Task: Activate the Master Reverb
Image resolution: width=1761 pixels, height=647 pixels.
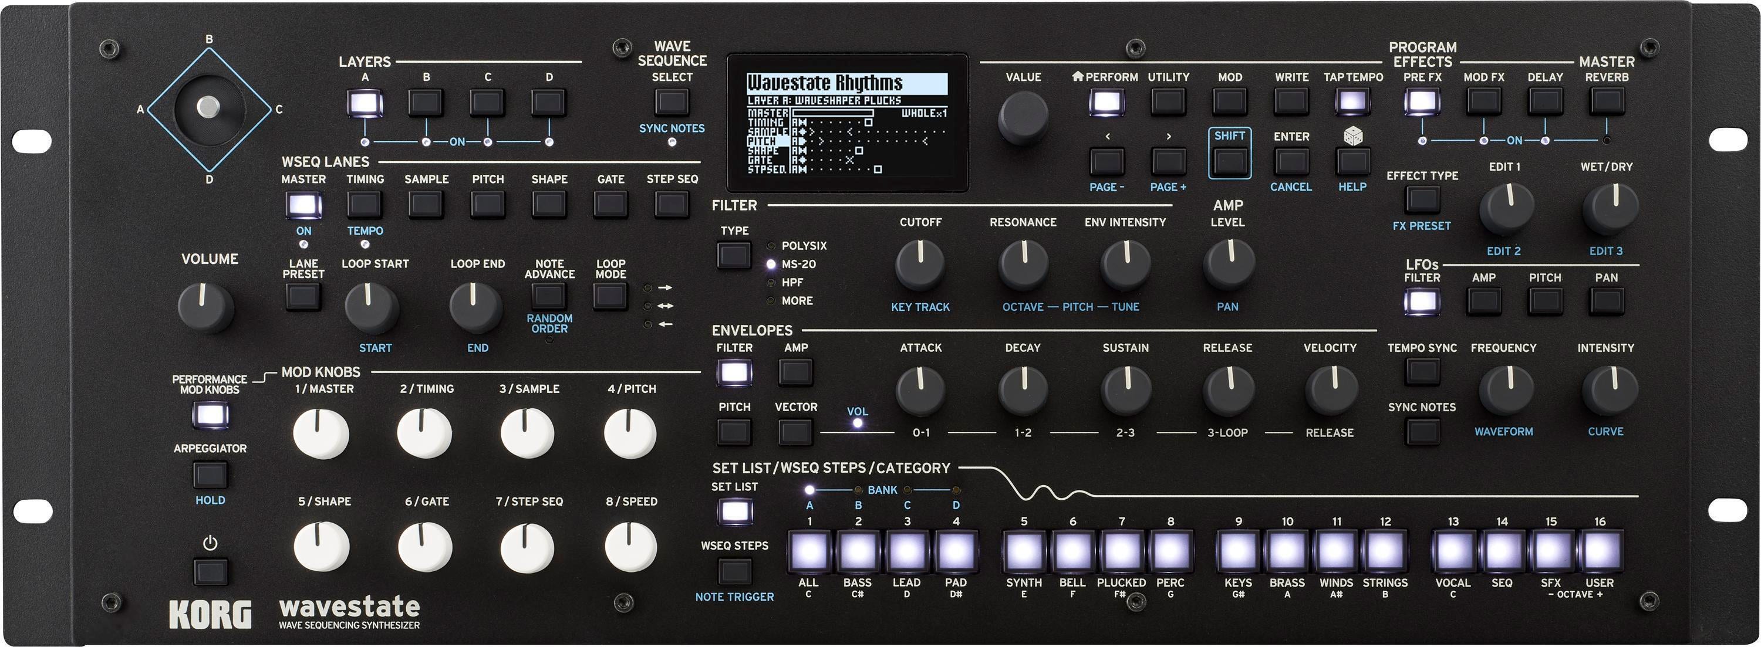Action: tap(1606, 103)
